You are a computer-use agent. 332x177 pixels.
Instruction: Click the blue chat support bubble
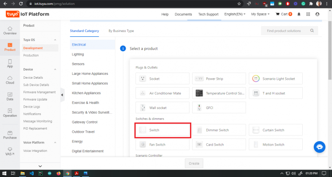319,146
